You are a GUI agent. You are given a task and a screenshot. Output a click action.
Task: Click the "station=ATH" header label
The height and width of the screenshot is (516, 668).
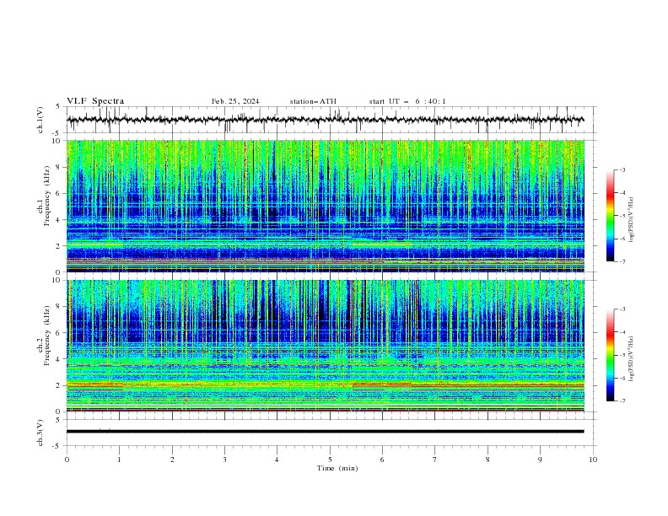pyautogui.click(x=313, y=101)
